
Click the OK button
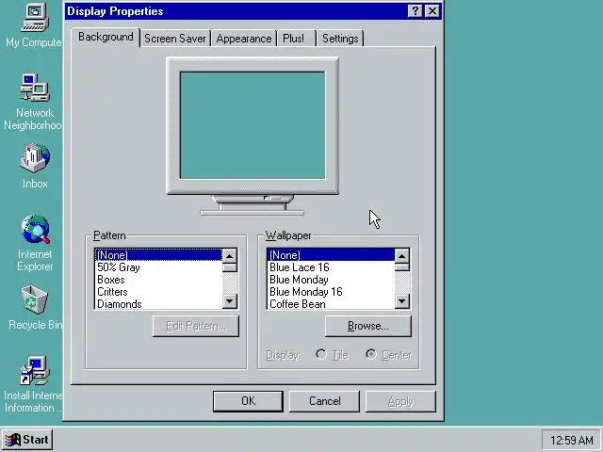pyautogui.click(x=248, y=401)
